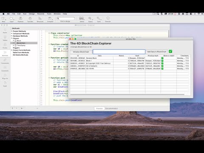
Task: Open the Run menu
Action: point(25,14)
